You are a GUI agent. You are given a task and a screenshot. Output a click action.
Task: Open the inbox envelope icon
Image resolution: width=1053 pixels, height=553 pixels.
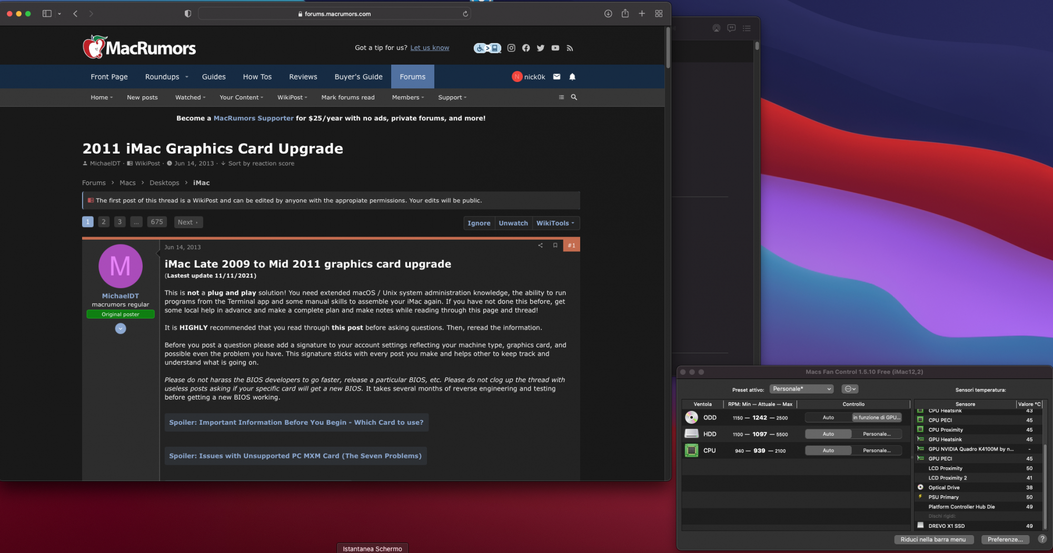coord(557,77)
